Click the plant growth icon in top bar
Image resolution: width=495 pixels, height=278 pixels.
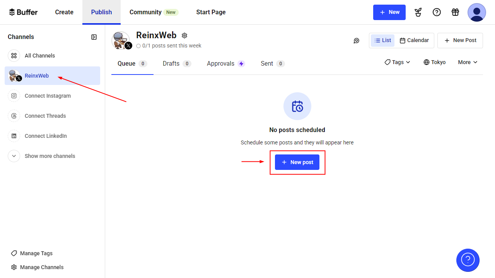pos(418,12)
